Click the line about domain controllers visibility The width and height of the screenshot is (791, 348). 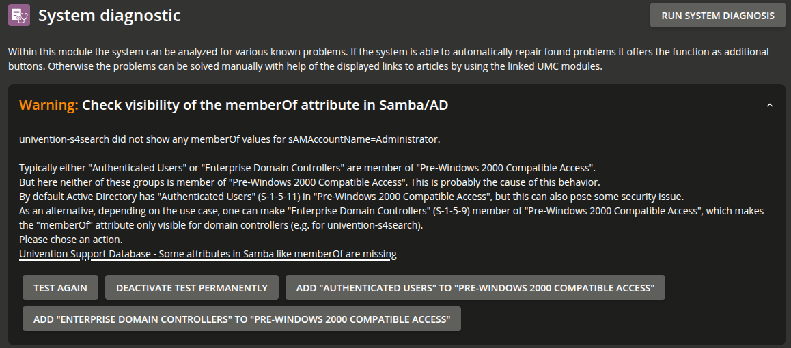(221, 225)
